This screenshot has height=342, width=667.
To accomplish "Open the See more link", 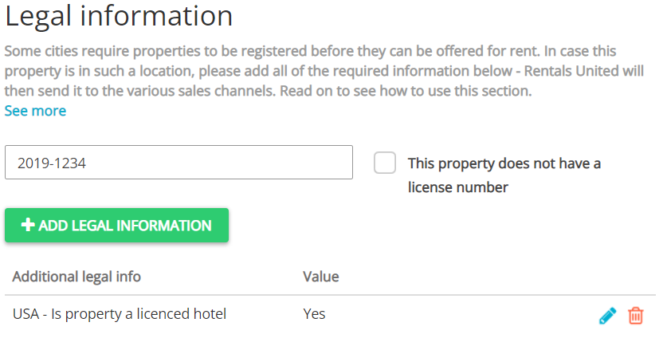I will click(35, 111).
